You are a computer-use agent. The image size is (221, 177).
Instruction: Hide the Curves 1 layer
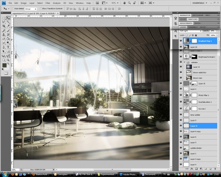point(181,109)
